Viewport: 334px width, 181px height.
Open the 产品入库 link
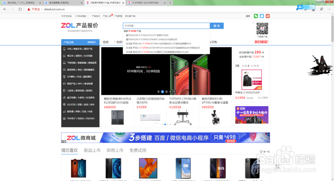pos(107,16)
